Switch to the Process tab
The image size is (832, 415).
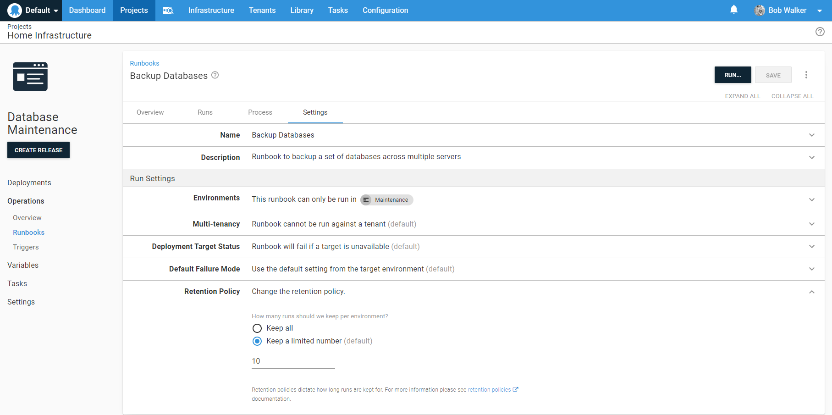(x=260, y=112)
